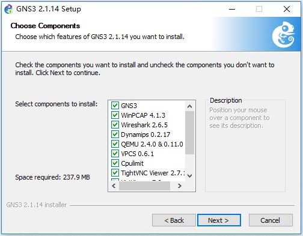Disable the Dynamips 0.2.17 component
The height and width of the screenshot is (236, 303).
(x=115, y=135)
